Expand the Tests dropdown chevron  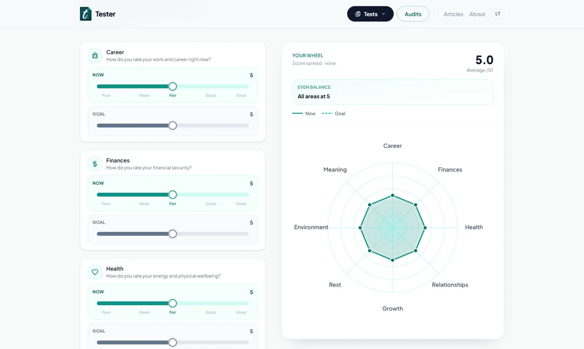[383, 14]
